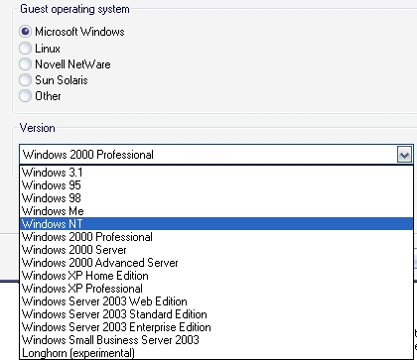Pick the highlighted Windows NT entry
The image size is (417, 360).
(216, 224)
